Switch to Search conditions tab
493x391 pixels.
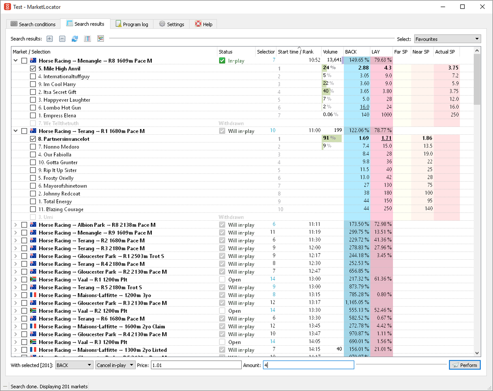pos(33,24)
